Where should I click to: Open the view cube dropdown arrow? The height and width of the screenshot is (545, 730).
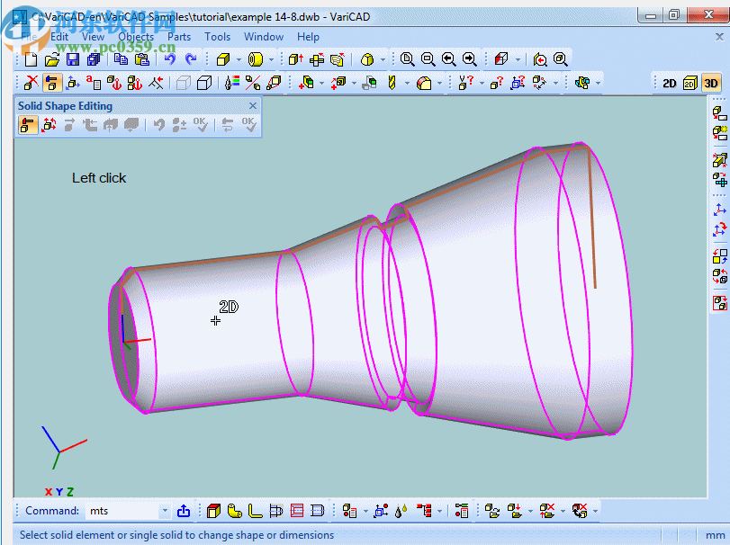point(518,59)
